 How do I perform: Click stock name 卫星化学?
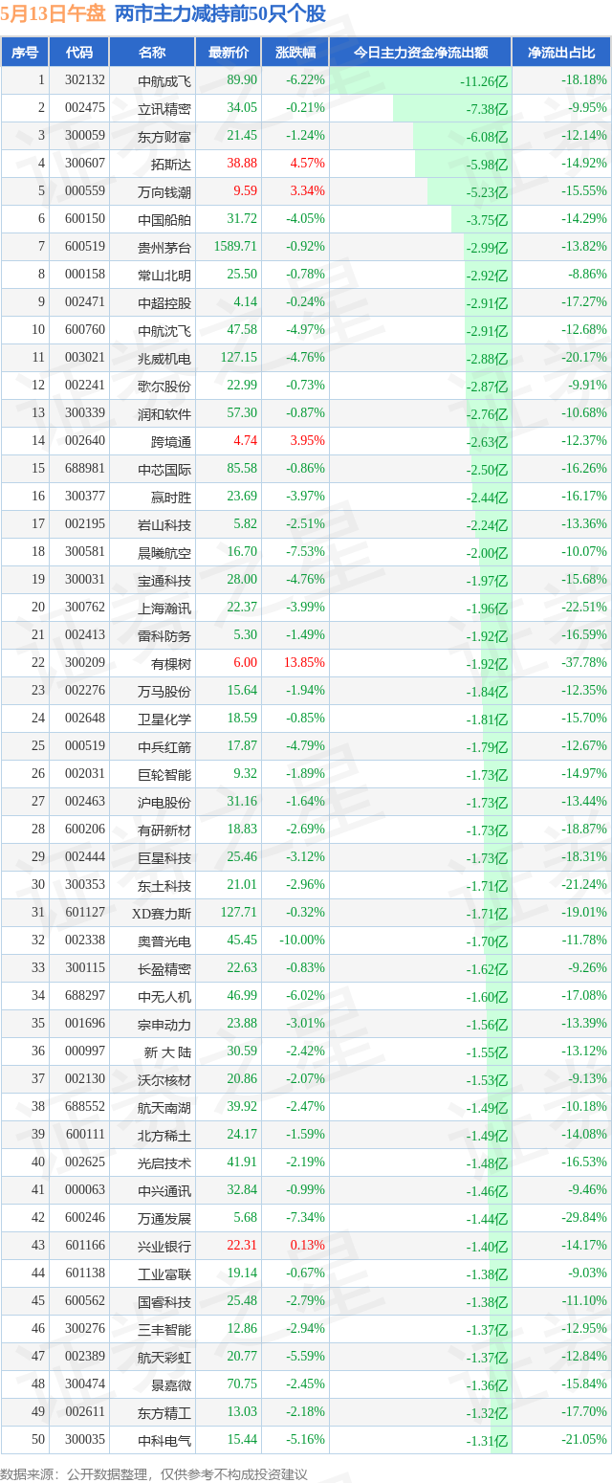164,719
